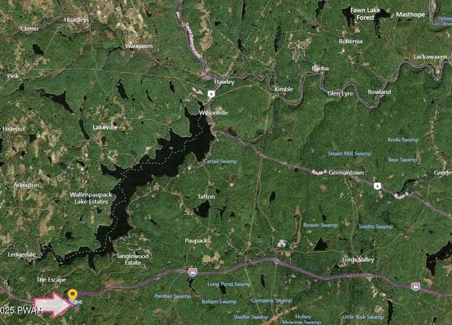Click the yellow location pin marker

(x=72, y=295)
